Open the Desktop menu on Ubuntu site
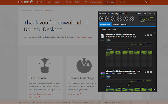 58,2
